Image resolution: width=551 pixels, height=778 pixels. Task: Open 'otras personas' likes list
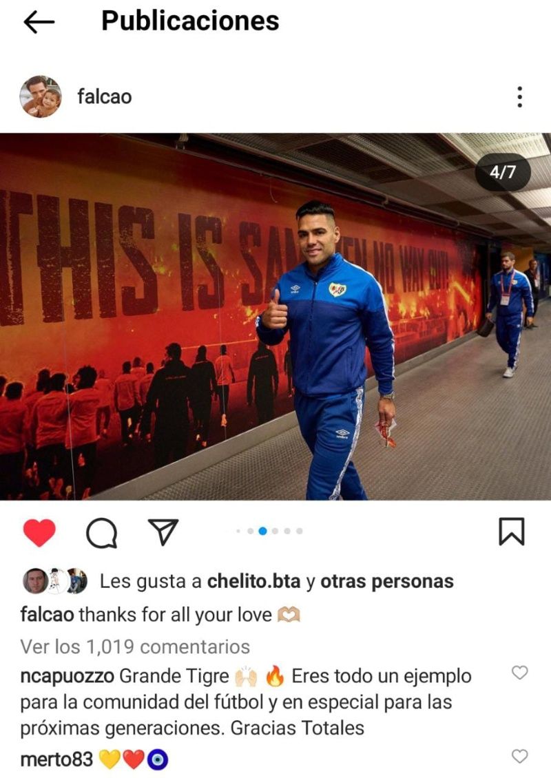pyautogui.click(x=386, y=582)
